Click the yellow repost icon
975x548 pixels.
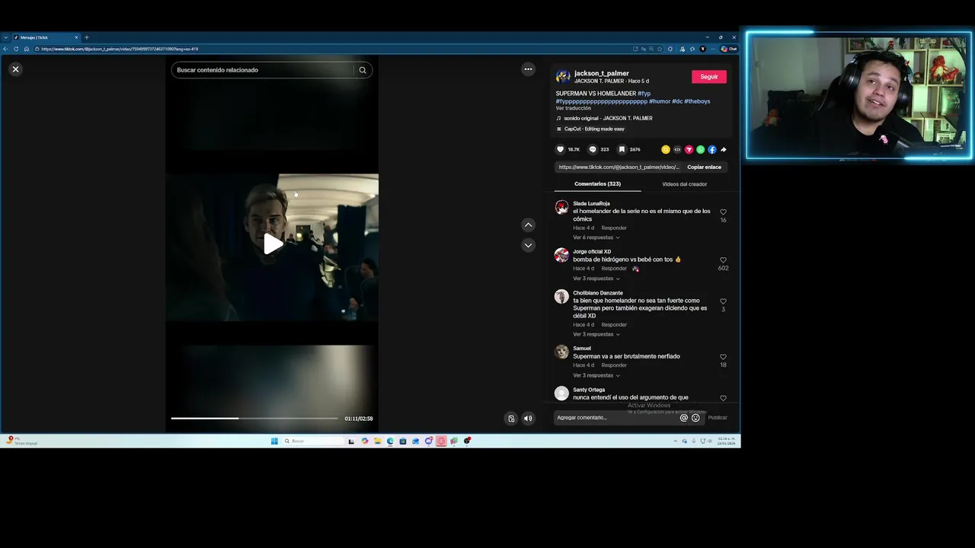pos(666,149)
